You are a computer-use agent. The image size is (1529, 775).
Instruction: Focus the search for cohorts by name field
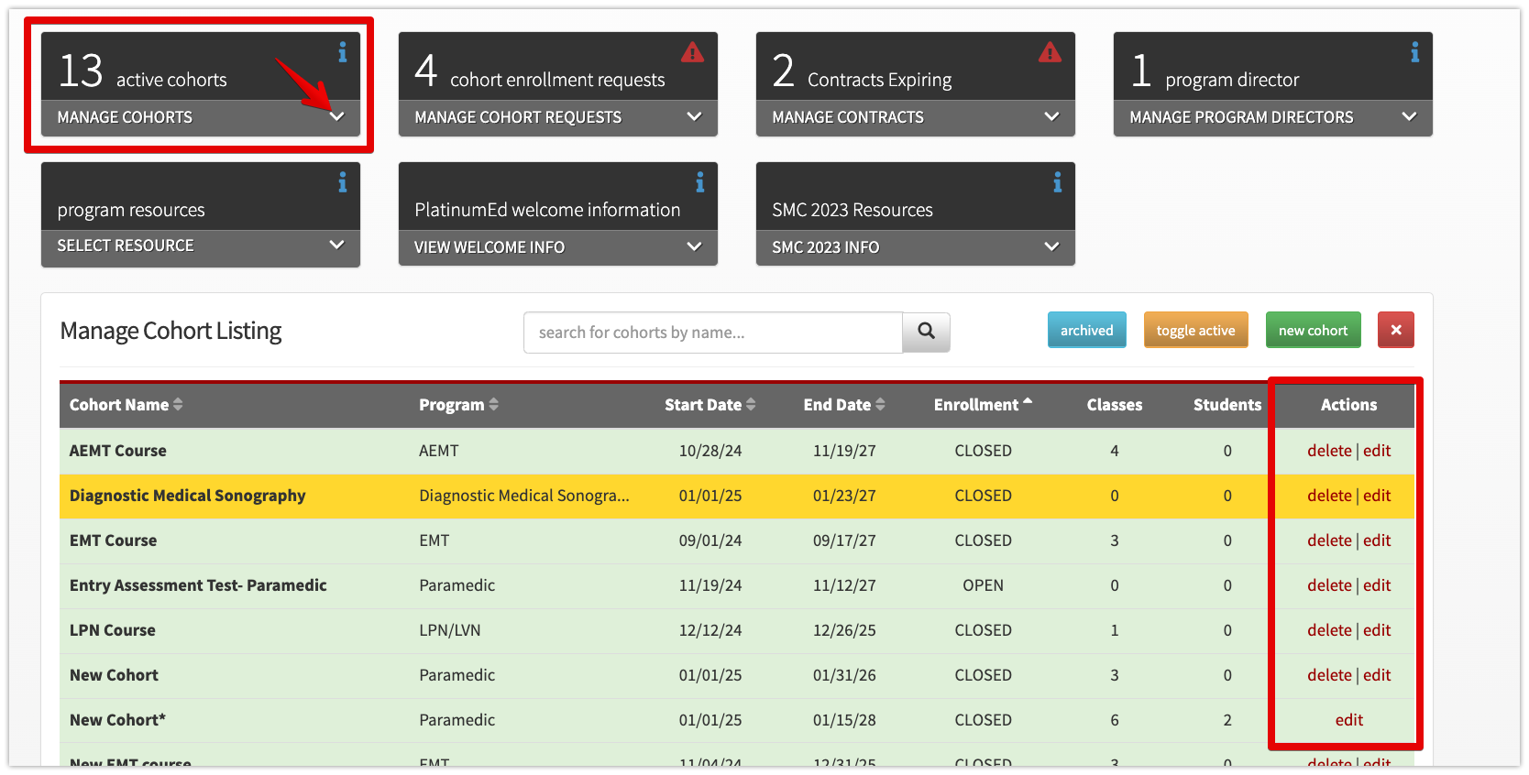tap(712, 333)
